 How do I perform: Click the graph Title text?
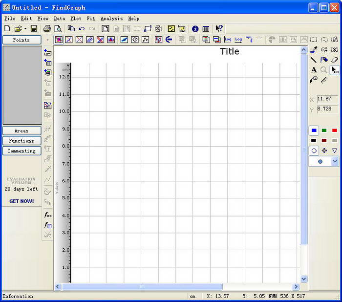tap(230, 51)
